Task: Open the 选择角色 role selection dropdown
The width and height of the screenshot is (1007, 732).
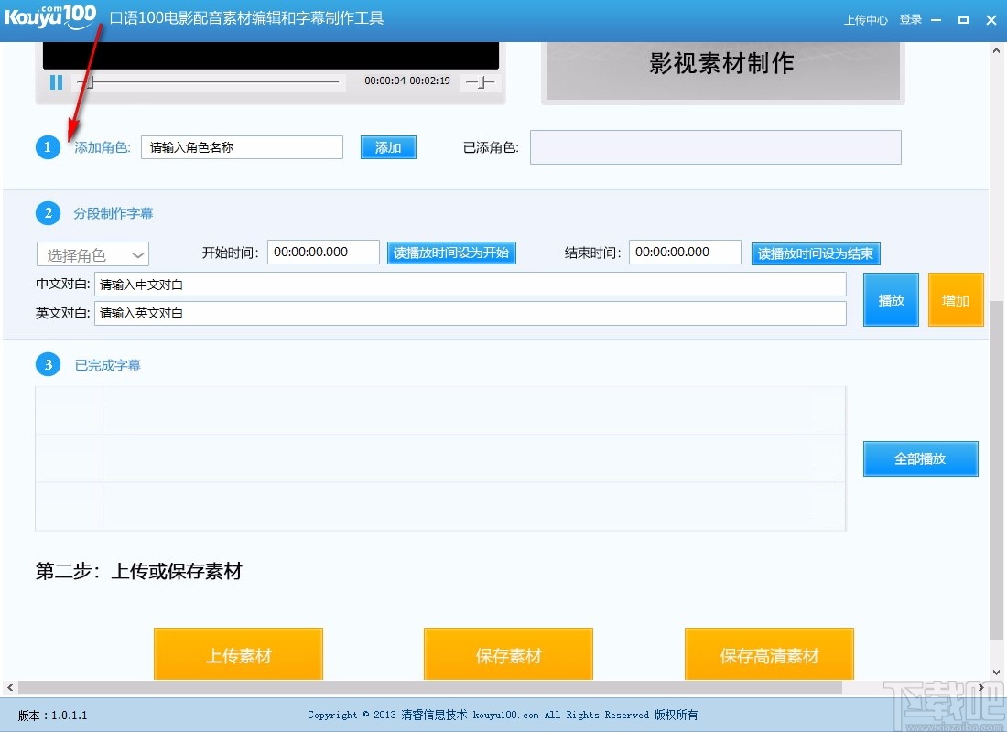Action: point(92,254)
